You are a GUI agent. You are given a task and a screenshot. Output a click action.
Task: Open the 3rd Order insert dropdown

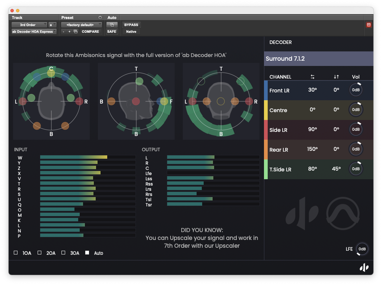click(x=29, y=25)
